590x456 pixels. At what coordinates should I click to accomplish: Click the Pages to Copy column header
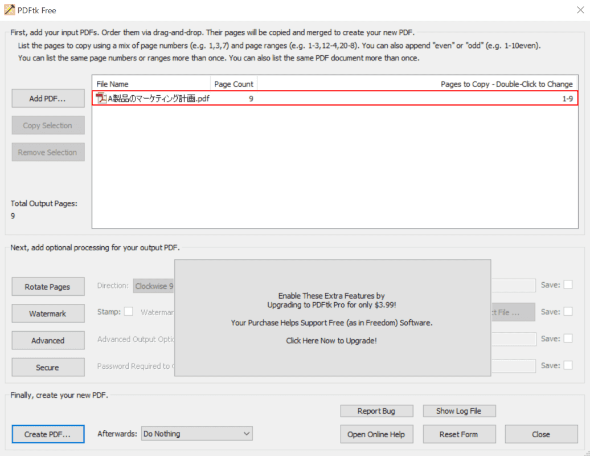(x=417, y=84)
